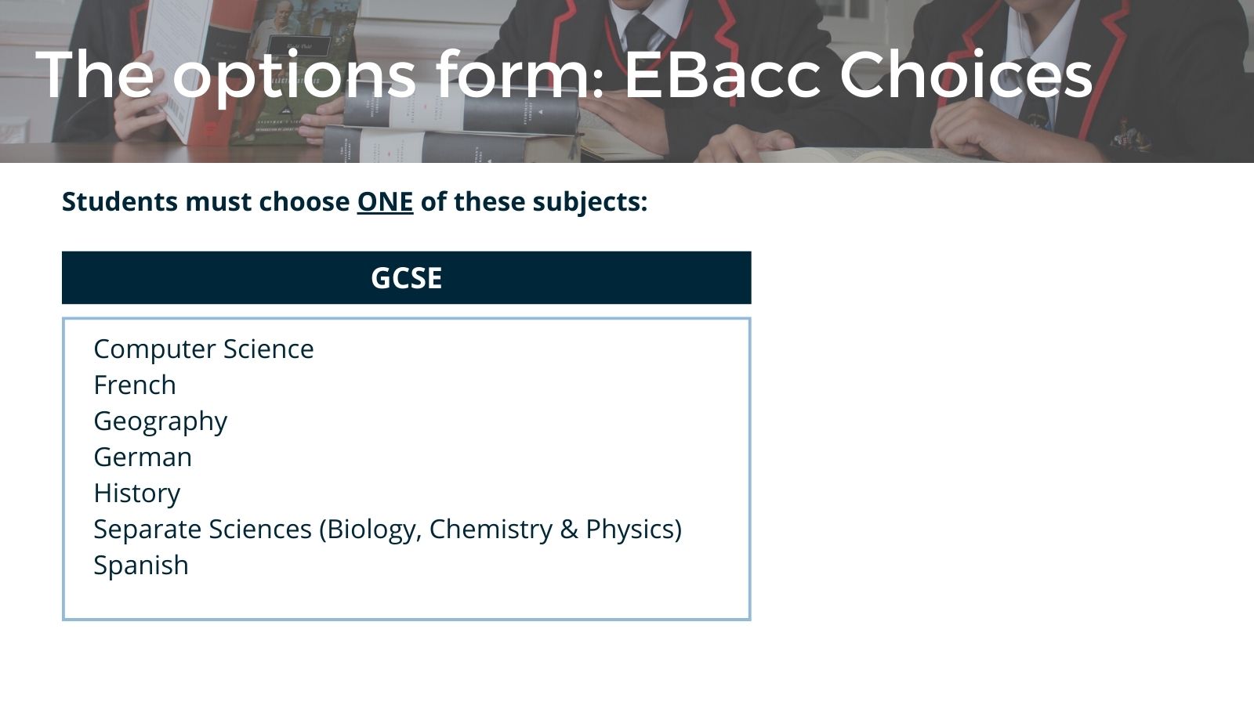The image size is (1254, 705).
Task: Click the empty space below 'Spanish' in the box
Action: pyautogui.click(x=406, y=600)
